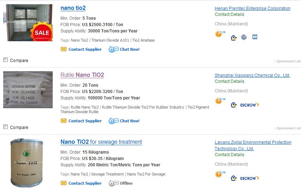View Contact Details for Shanghai Xiaoxiang Chemical
The width and height of the screenshot is (301, 191).
(230, 81)
